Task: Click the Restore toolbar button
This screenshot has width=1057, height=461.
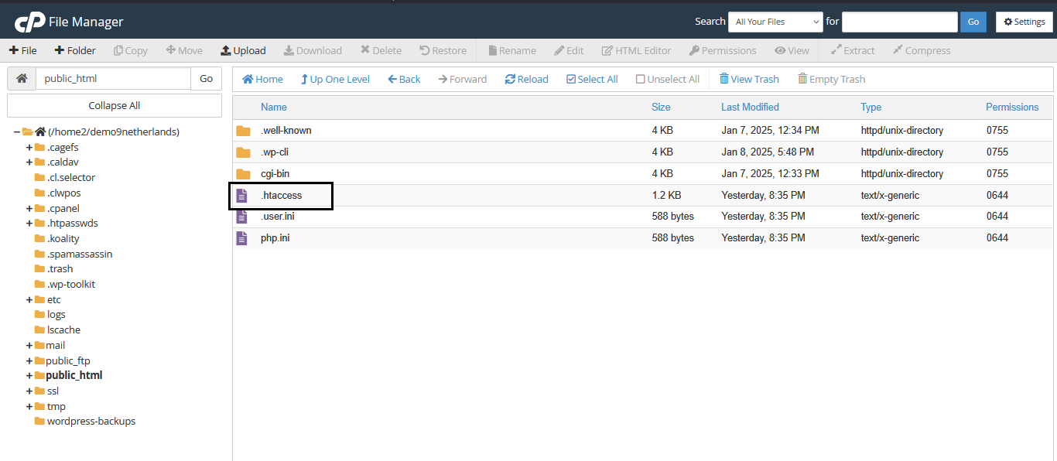Action: click(443, 50)
